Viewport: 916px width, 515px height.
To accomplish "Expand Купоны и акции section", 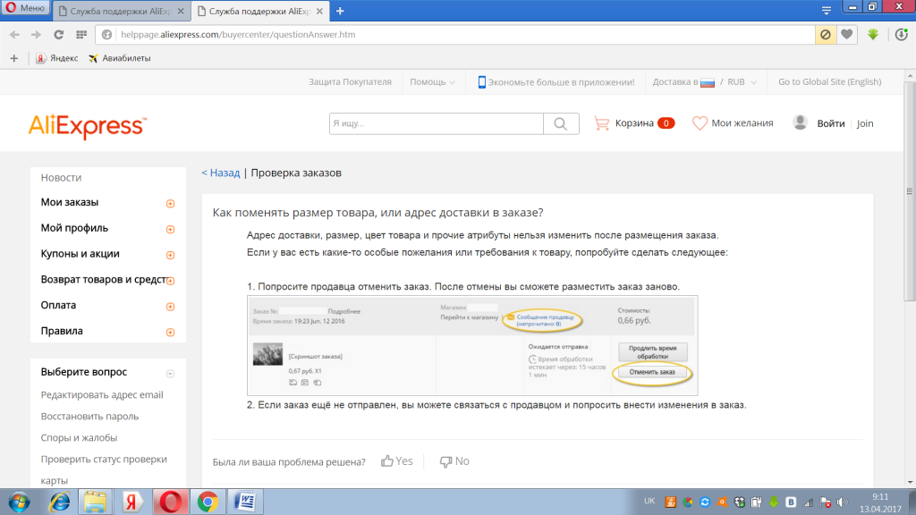I will [170, 255].
